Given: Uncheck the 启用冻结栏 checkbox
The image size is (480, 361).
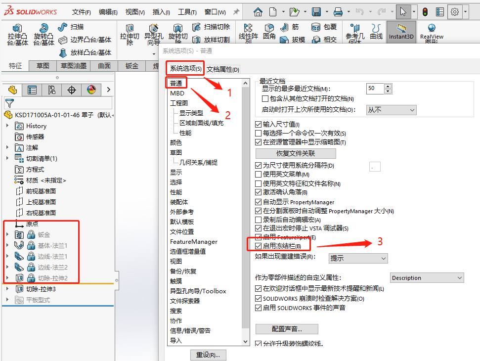Looking at the screenshot, I should point(259,246).
